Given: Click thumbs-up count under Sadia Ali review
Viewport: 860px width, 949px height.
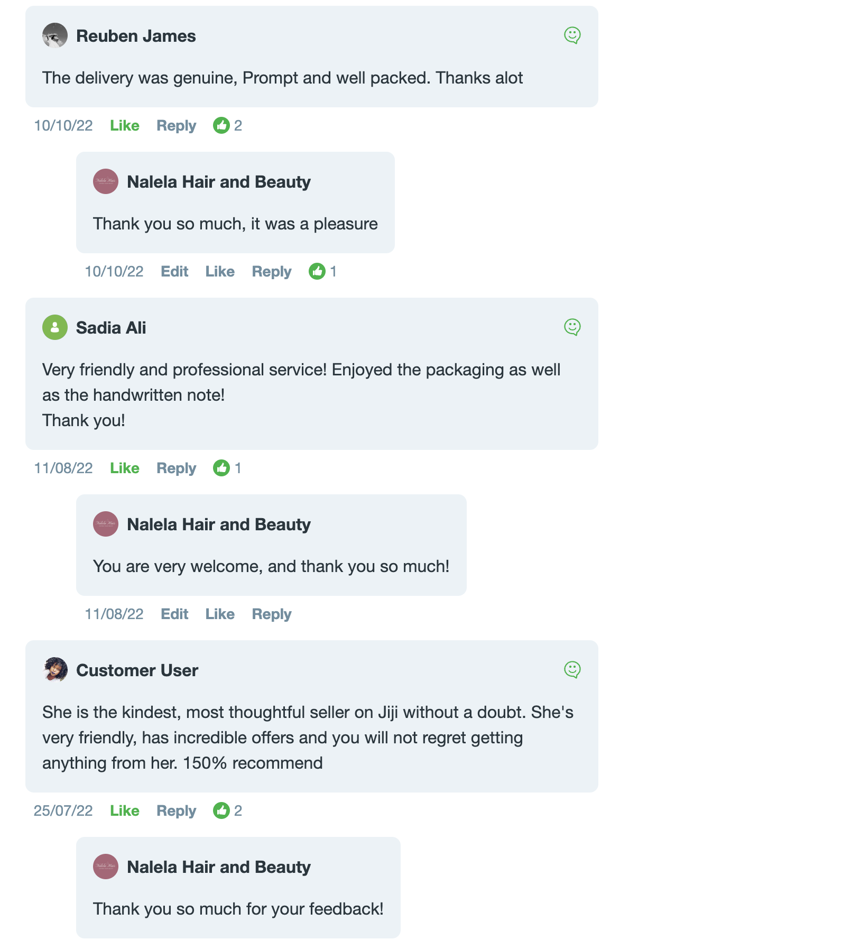Looking at the screenshot, I should point(228,468).
